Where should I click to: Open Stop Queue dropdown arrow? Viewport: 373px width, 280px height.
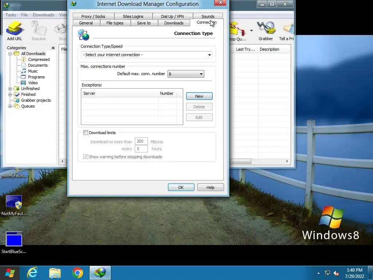(x=251, y=31)
